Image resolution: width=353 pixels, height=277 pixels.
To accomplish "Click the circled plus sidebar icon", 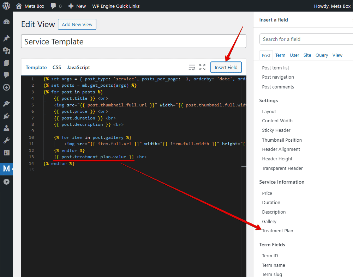I will (6, 87).
